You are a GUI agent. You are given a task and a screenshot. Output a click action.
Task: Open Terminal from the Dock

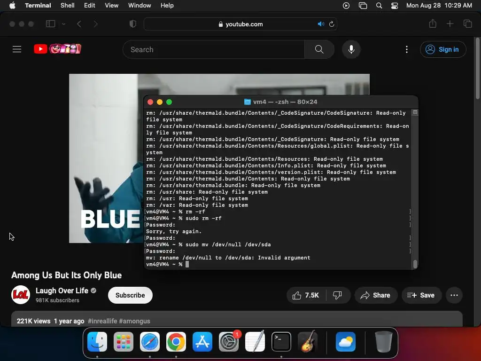[x=281, y=342]
